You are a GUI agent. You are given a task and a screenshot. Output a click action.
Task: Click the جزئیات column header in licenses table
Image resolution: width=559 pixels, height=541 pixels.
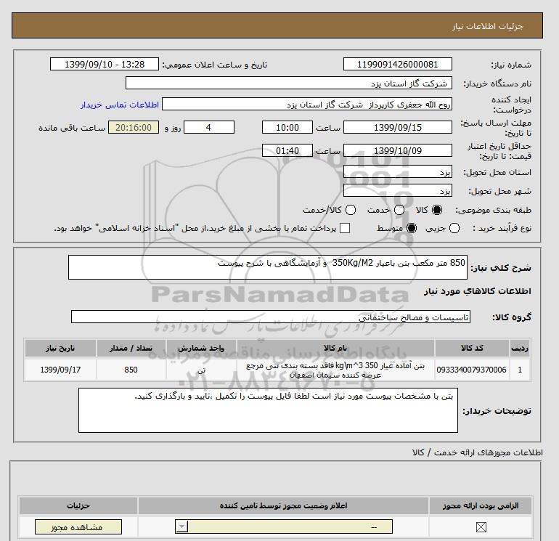[x=78, y=505]
